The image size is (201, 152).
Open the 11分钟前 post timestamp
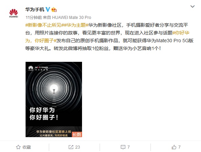pos(34,17)
